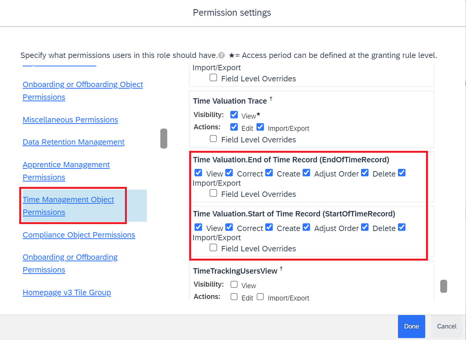466x340 pixels.
Task: Check View for TimeTrackingUsersView
Action: point(234,284)
